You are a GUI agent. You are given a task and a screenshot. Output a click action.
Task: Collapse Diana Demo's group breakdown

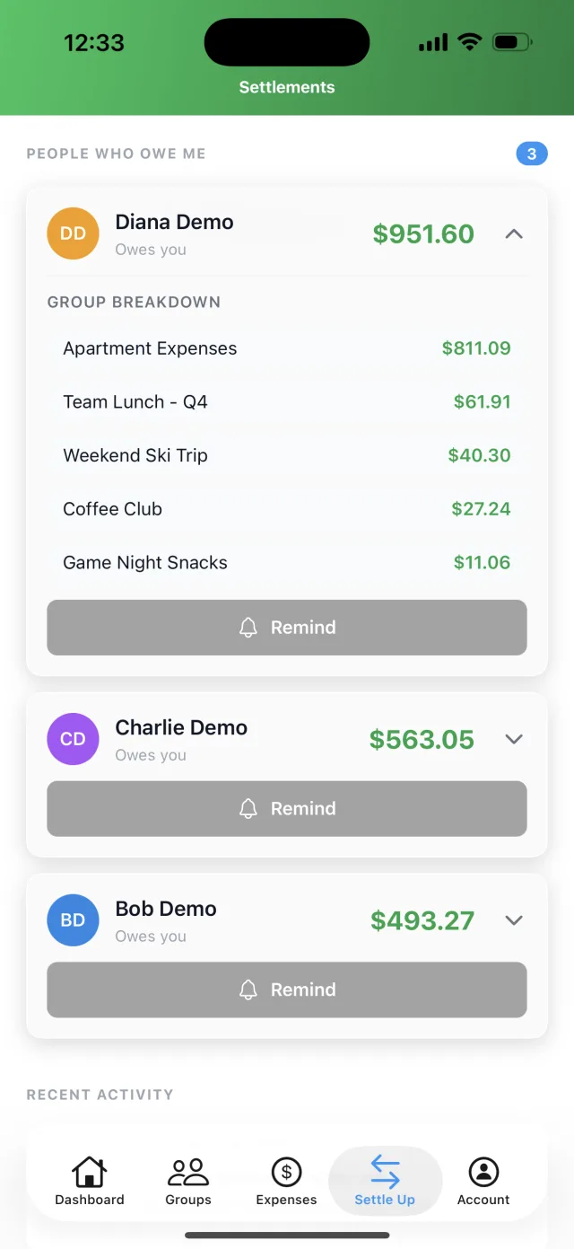[514, 233]
